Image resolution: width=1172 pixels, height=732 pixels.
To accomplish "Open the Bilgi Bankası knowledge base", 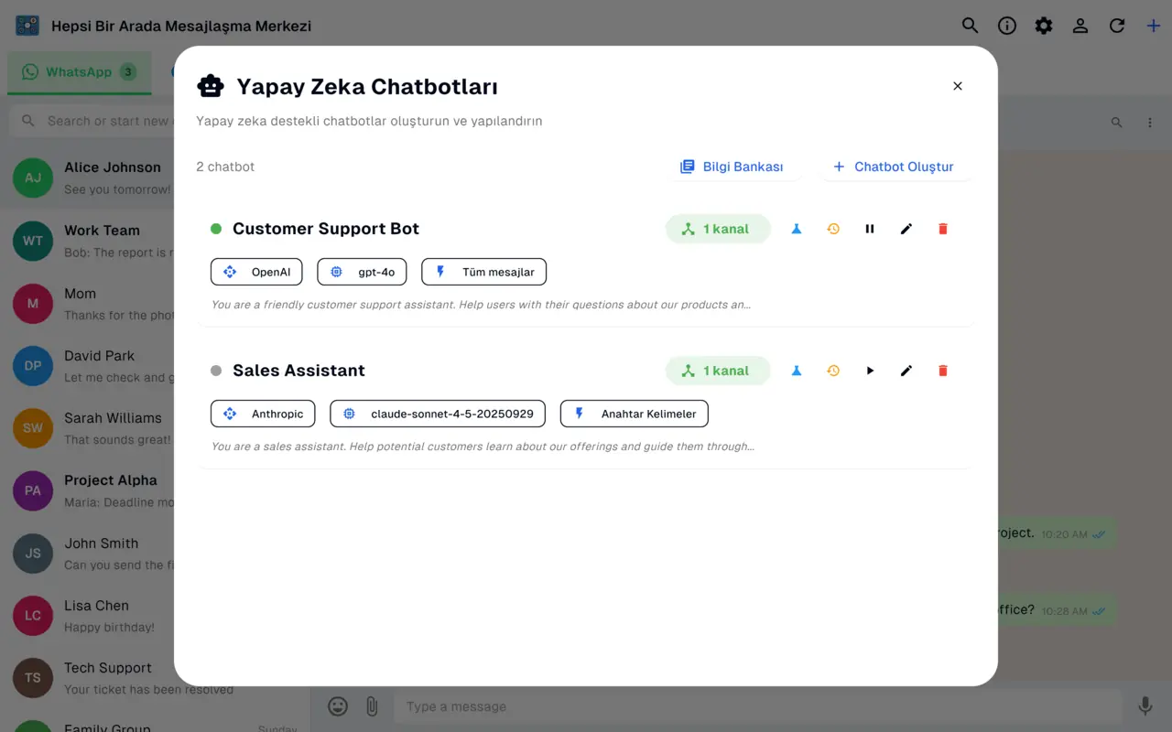I will click(x=732, y=167).
